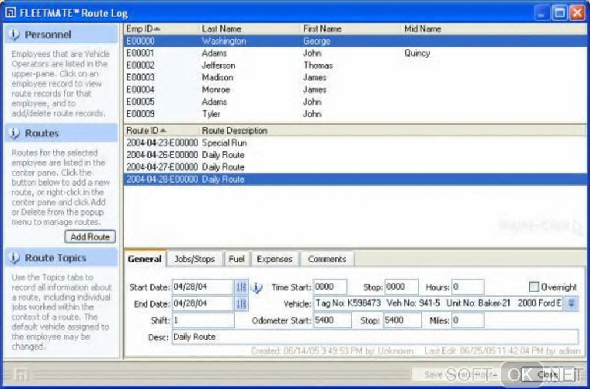Click the Miles field
The height and width of the screenshot is (389, 590).
tap(468, 321)
